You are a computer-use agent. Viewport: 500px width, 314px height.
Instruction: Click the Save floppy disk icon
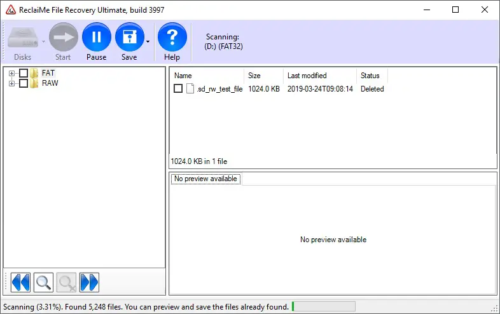[130, 37]
